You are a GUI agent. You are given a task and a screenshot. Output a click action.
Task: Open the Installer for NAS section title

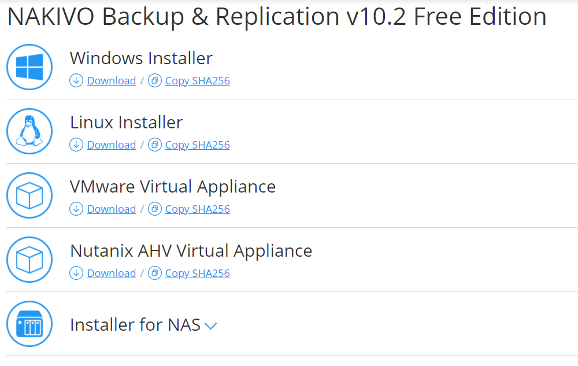coord(135,325)
